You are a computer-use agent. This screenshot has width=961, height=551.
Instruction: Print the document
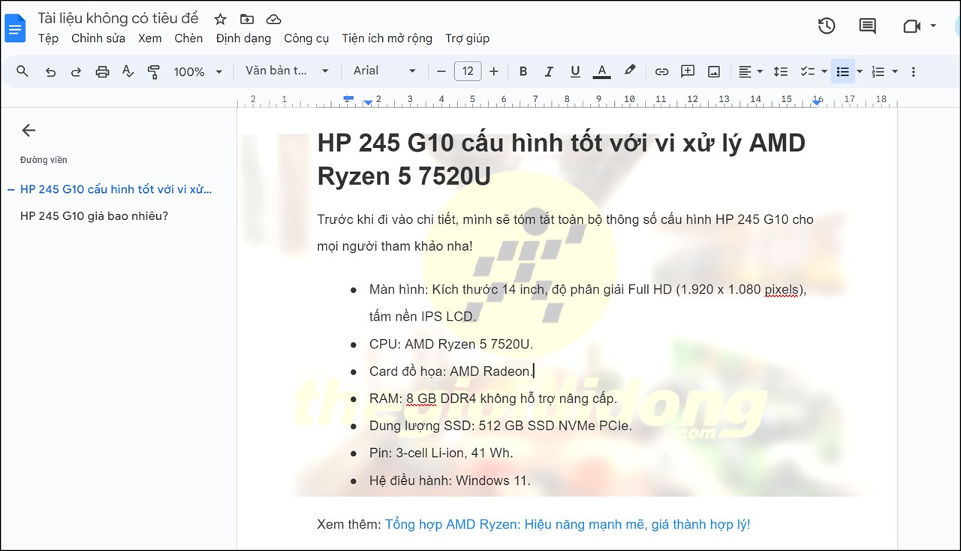pos(102,71)
